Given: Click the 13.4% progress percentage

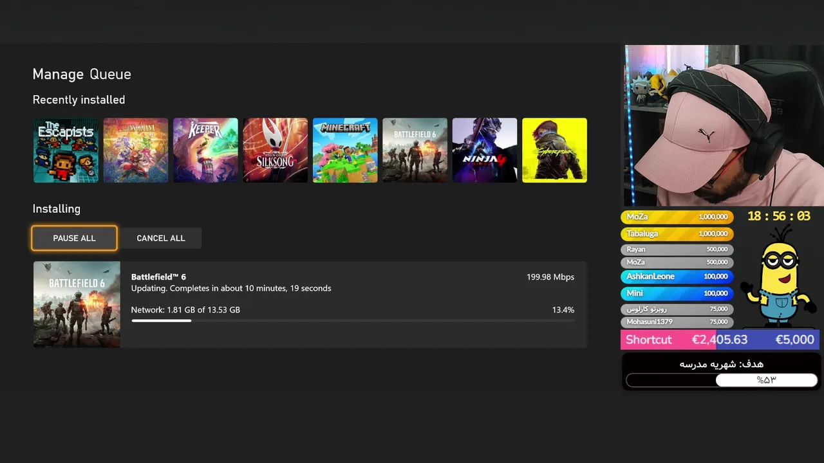Looking at the screenshot, I should [x=563, y=309].
